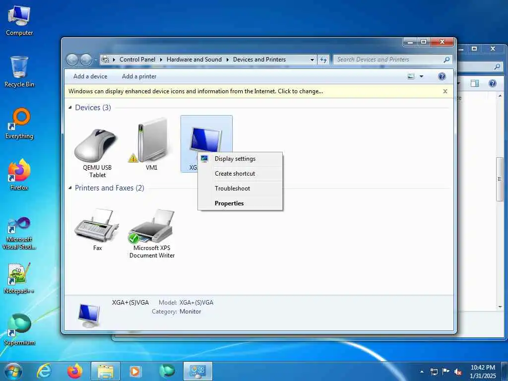Click Category value Monitor in details pane

190,312
